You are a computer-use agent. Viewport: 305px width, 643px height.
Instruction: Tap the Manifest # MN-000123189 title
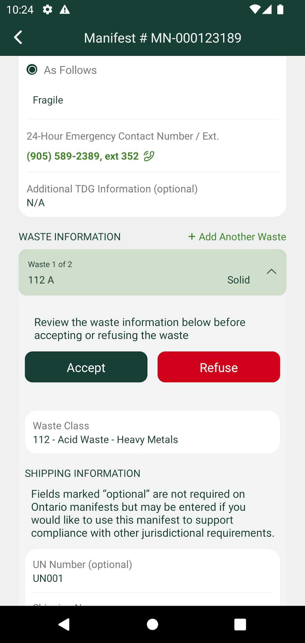pos(163,38)
